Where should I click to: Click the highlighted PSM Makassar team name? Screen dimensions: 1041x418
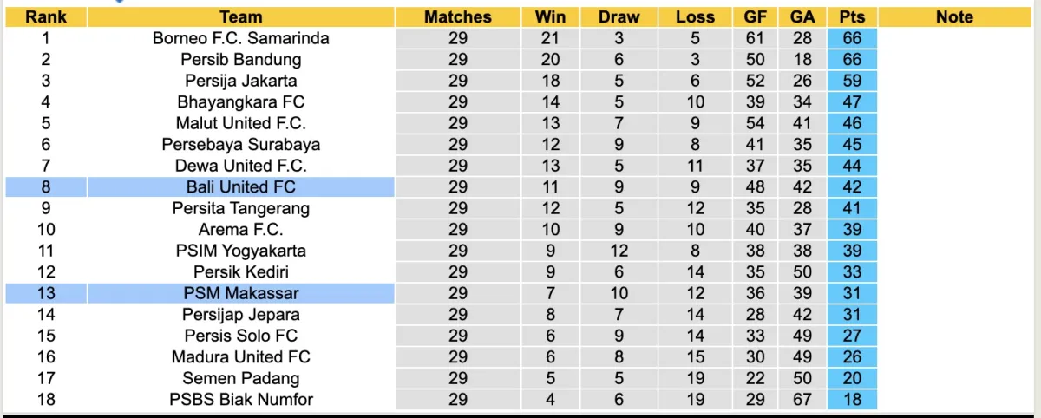pyautogui.click(x=241, y=293)
